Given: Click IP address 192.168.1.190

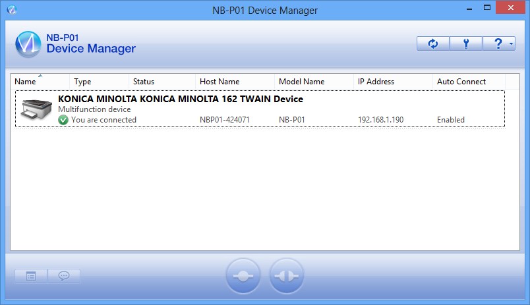Looking at the screenshot, I should pyautogui.click(x=380, y=120).
